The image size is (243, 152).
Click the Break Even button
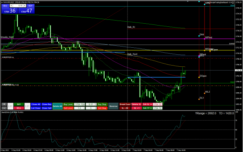point(125,104)
